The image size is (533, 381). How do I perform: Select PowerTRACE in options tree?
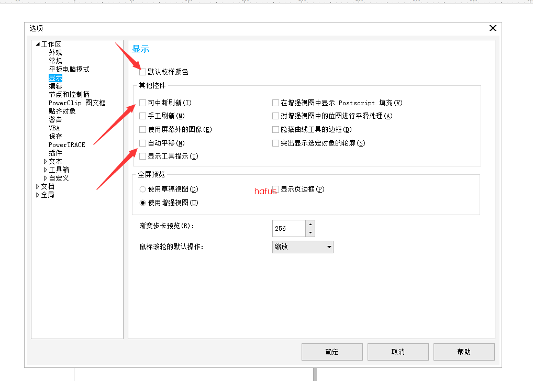pyautogui.click(x=66, y=144)
